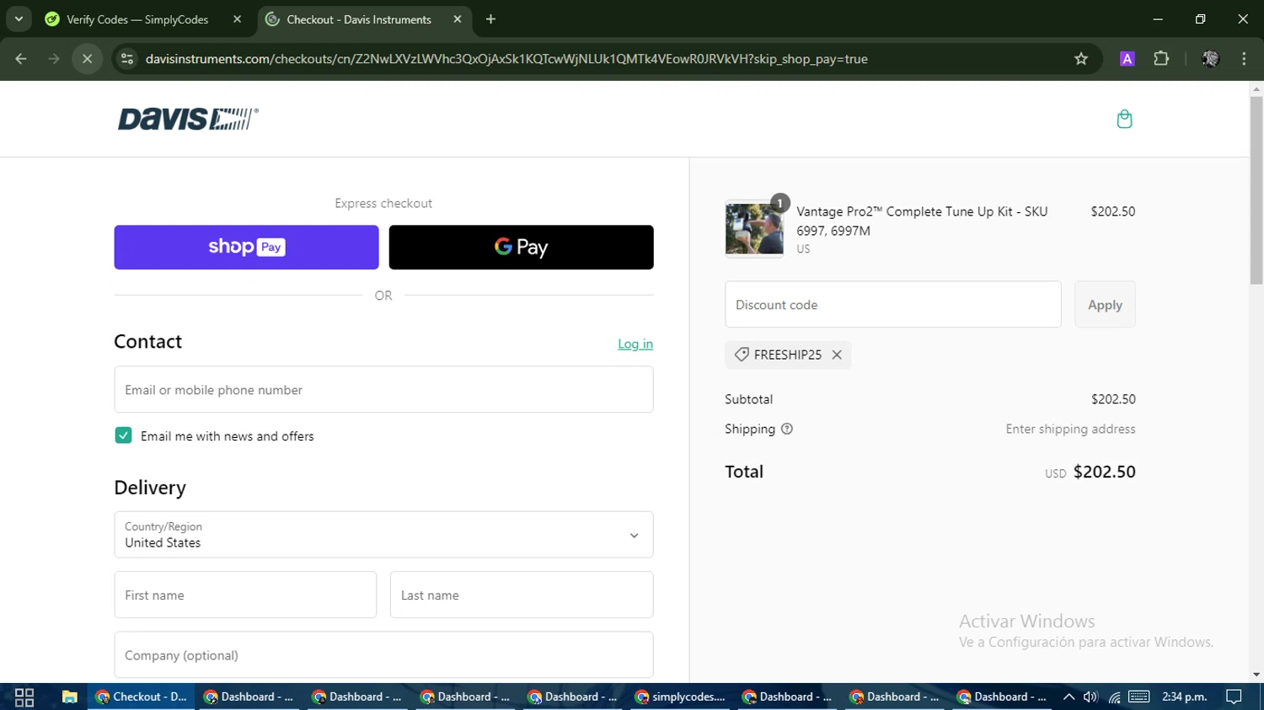Viewport: 1264px width, 710px height.
Task: Open network settings from the tray
Action: (x=1114, y=697)
